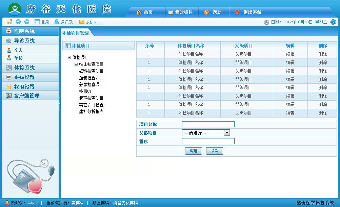Open 帮助 in the top navigation
340x207 pixels.
pyautogui.click(x=217, y=12)
